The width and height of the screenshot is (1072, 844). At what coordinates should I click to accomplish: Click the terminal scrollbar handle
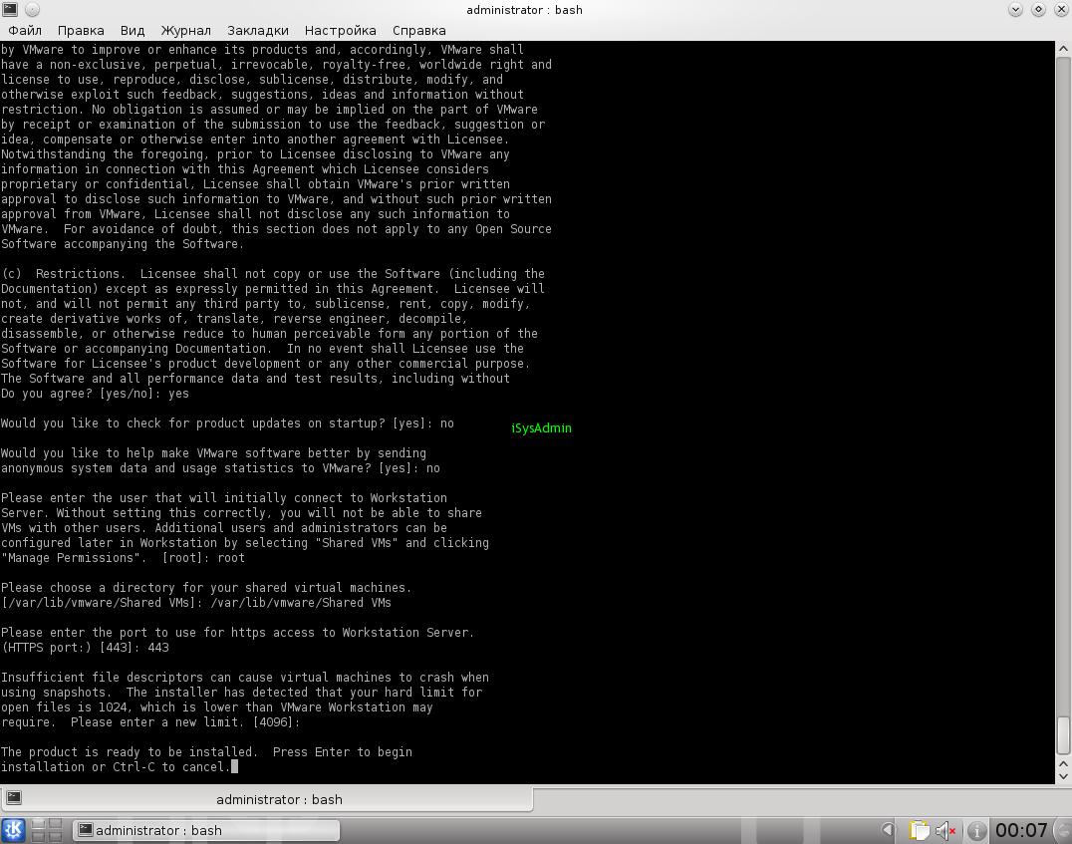[1063, 734]
